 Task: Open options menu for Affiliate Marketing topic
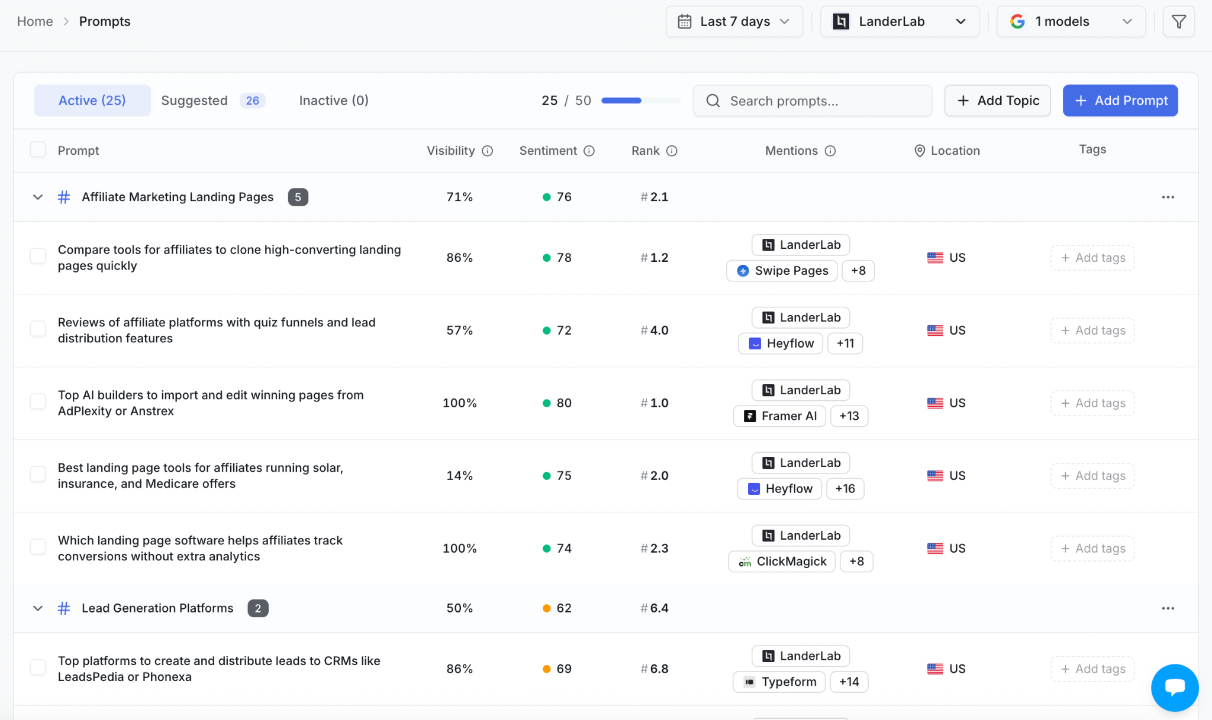click(x=1168, y=197)
